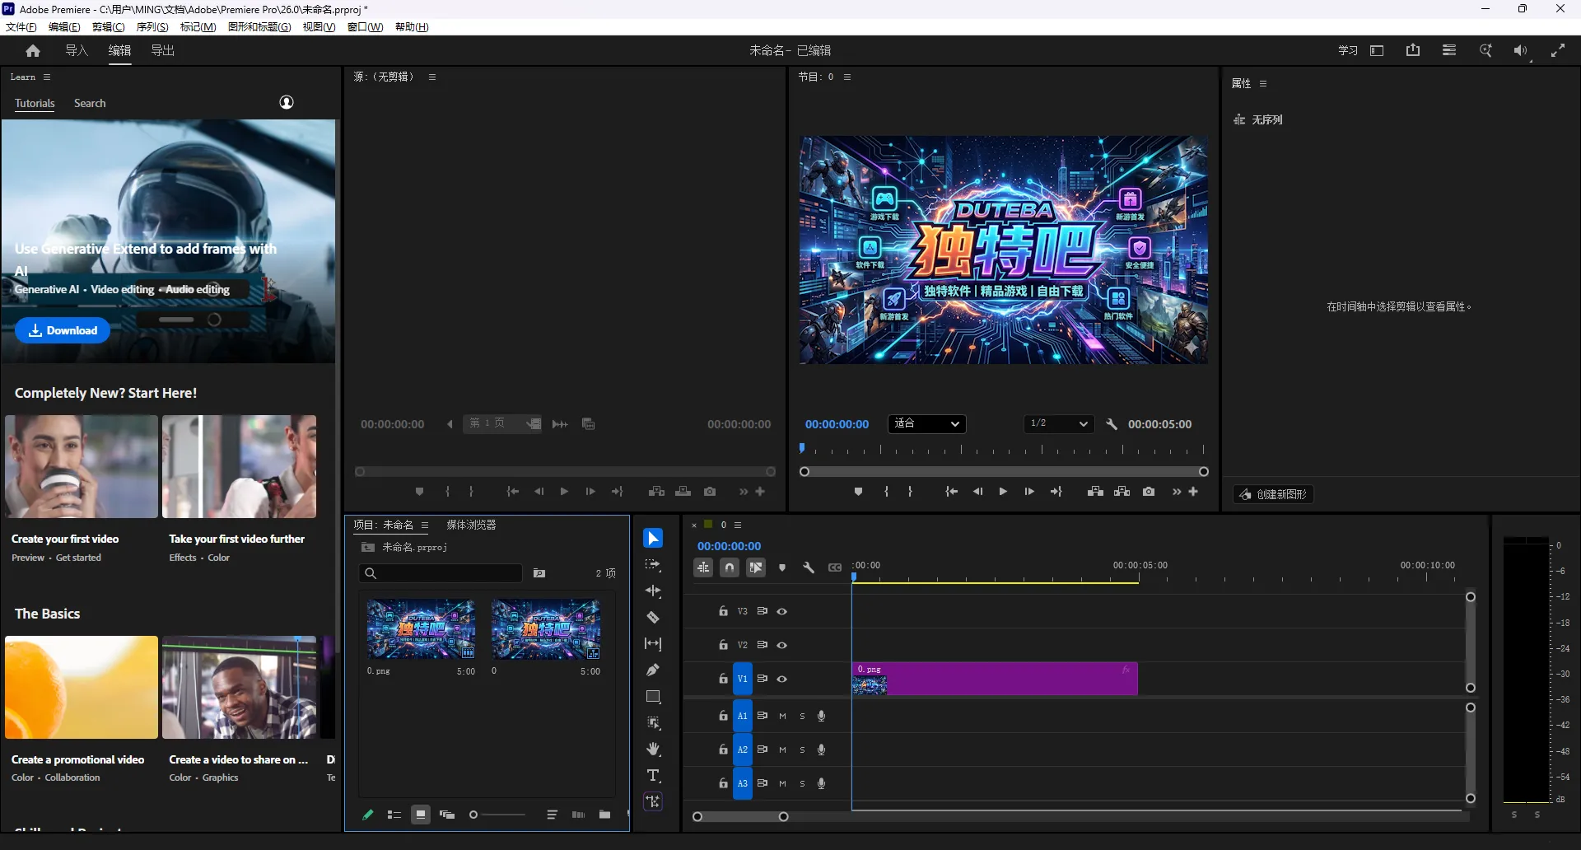Click the Home icon in header
This screenshot has height=850, width=1581.
[x=33, y=51]
